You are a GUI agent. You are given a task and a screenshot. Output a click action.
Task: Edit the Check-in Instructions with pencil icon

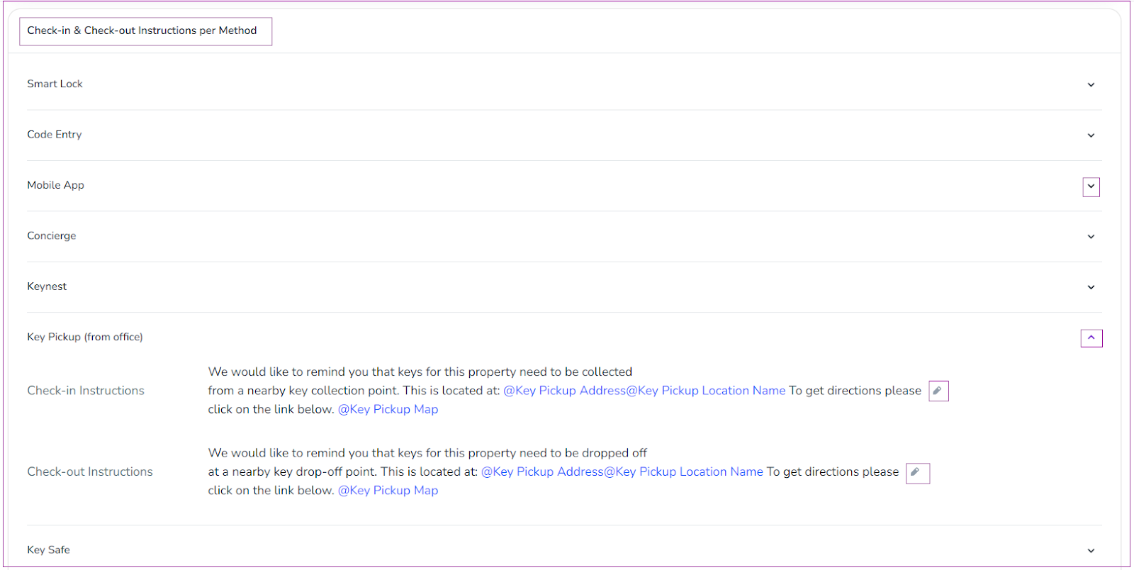(938, 391)
